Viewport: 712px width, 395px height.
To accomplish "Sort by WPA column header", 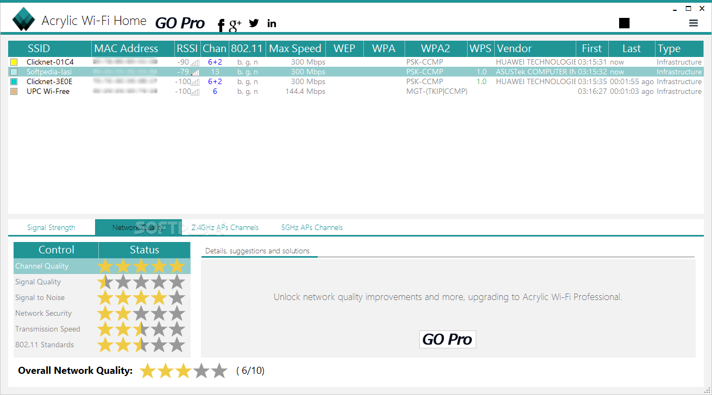I will [384, 48].
